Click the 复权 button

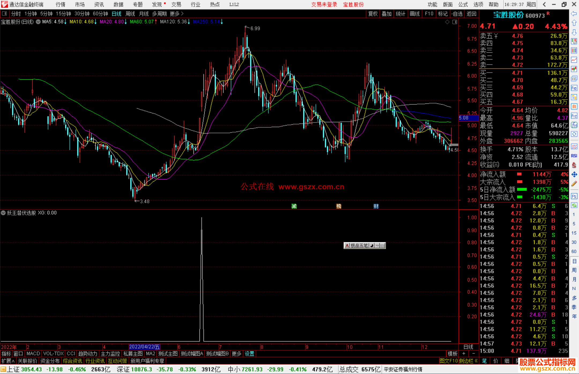click(373, 14)
